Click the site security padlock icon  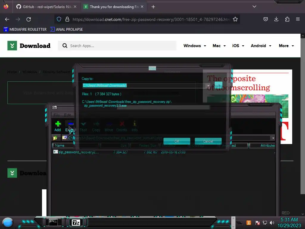[67, 19]
